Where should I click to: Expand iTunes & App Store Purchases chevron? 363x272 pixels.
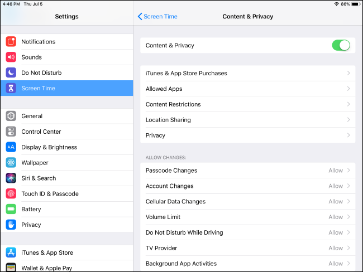(x=348, y=73)
